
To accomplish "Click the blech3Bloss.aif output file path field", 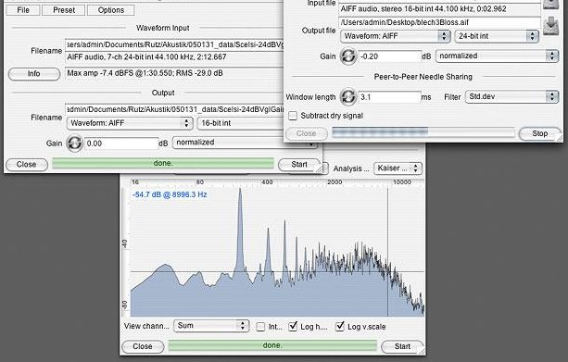I will coord(439,22).
